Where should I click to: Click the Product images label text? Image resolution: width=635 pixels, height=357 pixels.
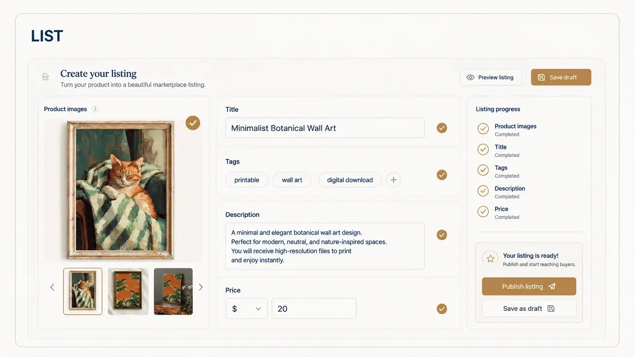coord(65,109)
